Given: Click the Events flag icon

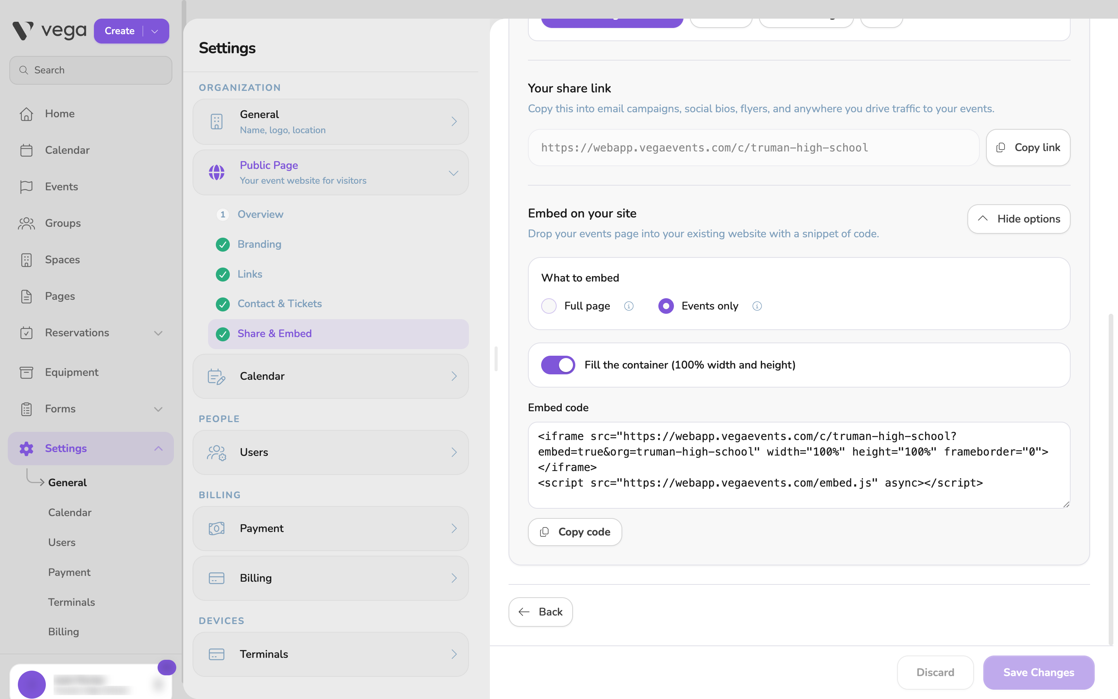Looking at the screenshot, I should point(26,187).
